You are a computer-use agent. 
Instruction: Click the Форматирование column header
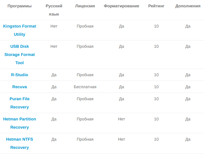tap(121, 6)
